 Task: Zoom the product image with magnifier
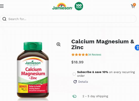point(58,44)
